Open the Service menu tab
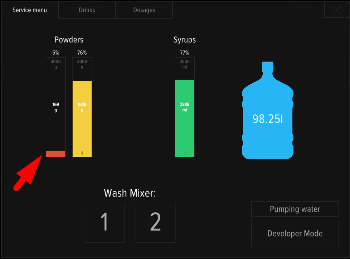The image size is (350, 259). click(x=30, y=10)
